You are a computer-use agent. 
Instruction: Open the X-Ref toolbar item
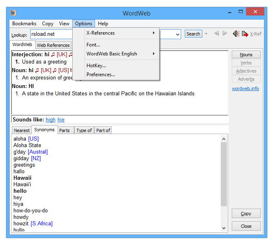[x=256, y=34]
